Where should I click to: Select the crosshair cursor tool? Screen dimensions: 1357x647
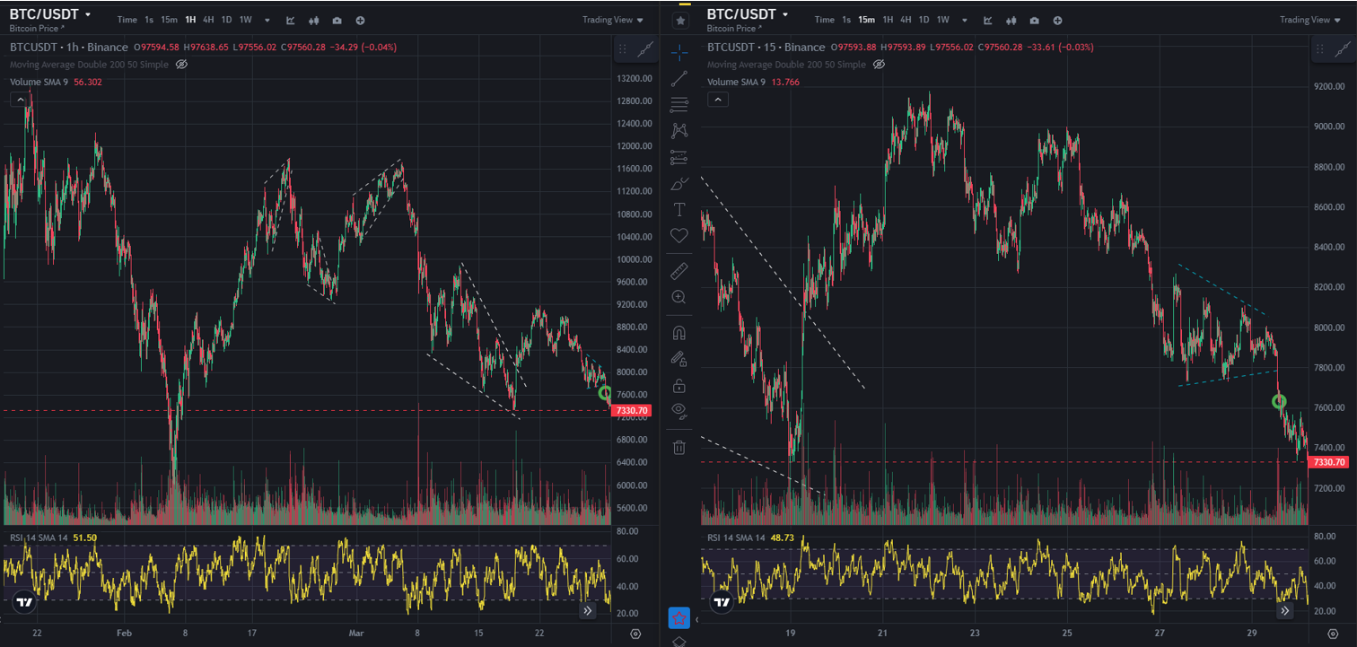click(x=679, y=51)
